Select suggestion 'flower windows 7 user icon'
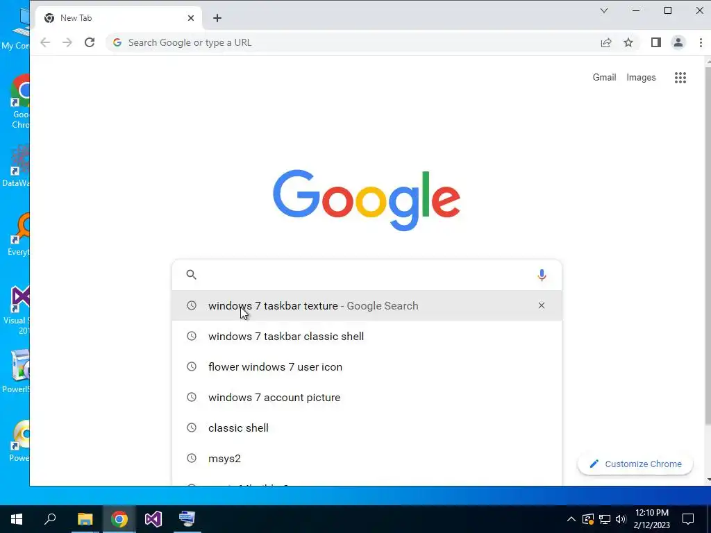 pyautogui.click(x=367, y=366)
